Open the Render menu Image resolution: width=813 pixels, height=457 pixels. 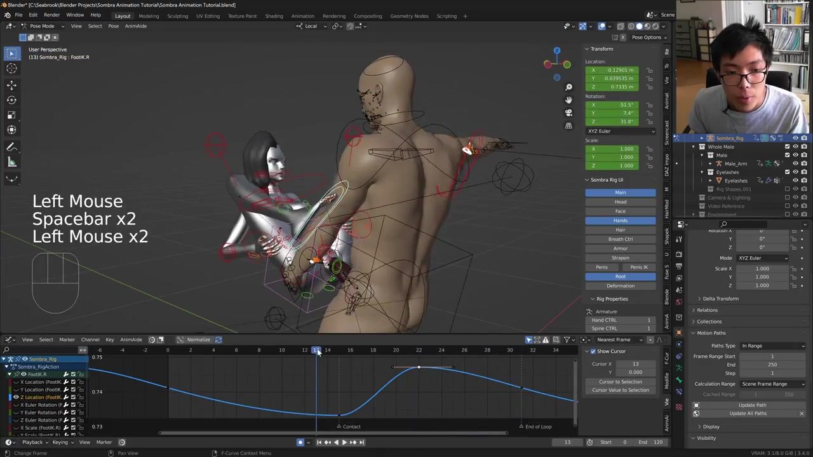[51, 15]
